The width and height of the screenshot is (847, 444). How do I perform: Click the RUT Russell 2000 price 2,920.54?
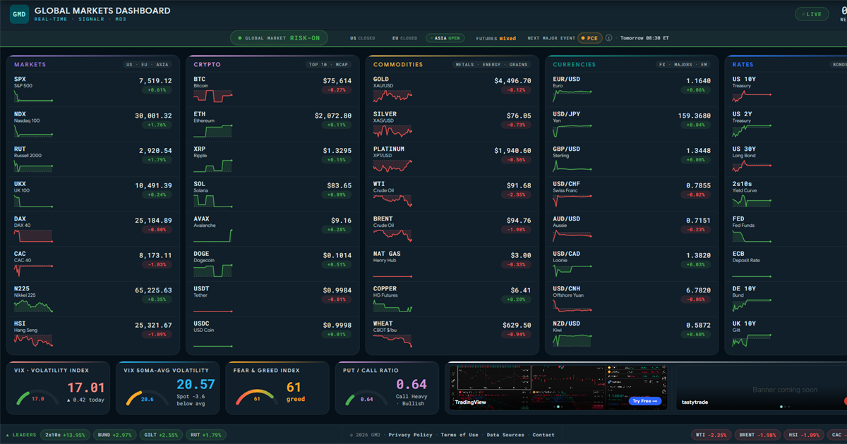tap(155, 150)
